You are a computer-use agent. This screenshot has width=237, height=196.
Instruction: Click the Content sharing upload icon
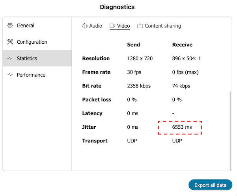[140, 26]
